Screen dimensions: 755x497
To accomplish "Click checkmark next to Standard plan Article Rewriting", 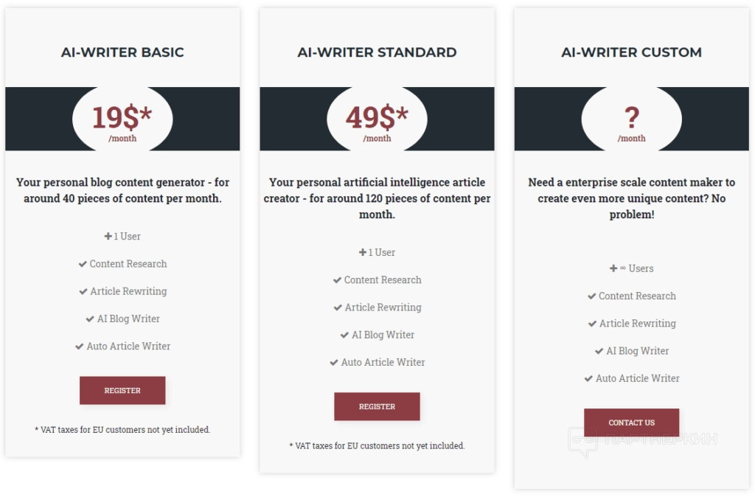I will point(338,307).
